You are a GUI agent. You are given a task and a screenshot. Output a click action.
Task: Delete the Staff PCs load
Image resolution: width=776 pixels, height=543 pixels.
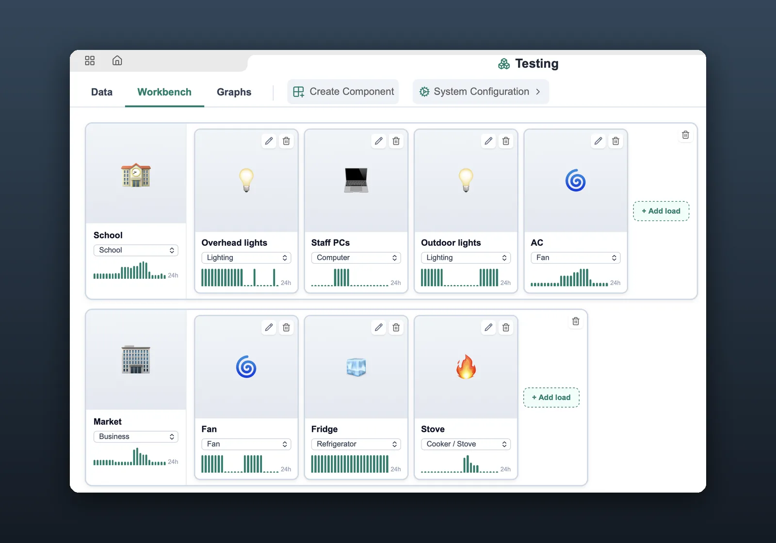[x=396, y=141]
